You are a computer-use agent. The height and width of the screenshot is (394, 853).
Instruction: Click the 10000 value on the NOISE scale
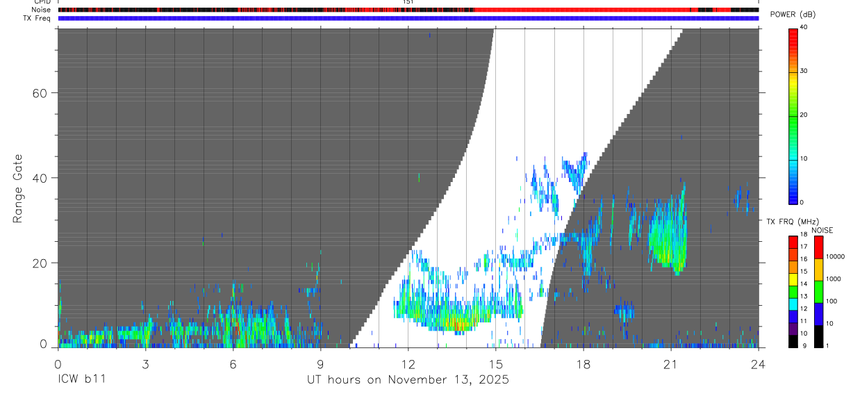click(836, 256)
